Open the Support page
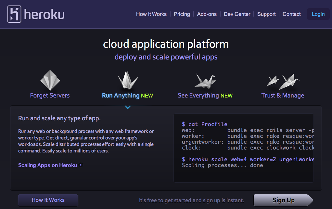 [x=266, y=14]
